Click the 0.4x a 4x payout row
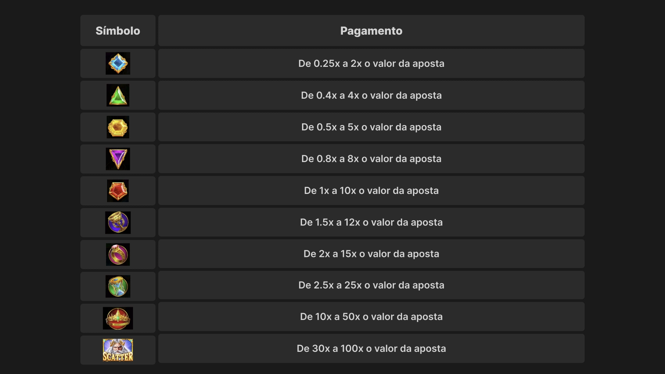The width and height of the screenshot is (665, 374). [371, 96]
